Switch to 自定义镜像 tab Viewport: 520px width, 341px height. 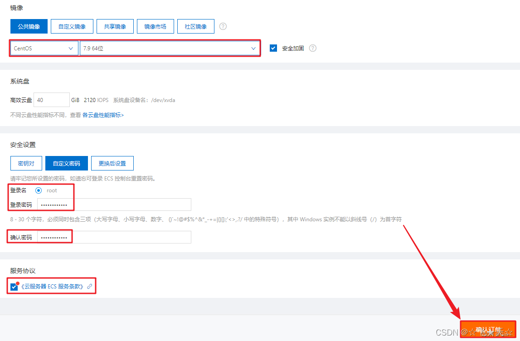[72, 27]
